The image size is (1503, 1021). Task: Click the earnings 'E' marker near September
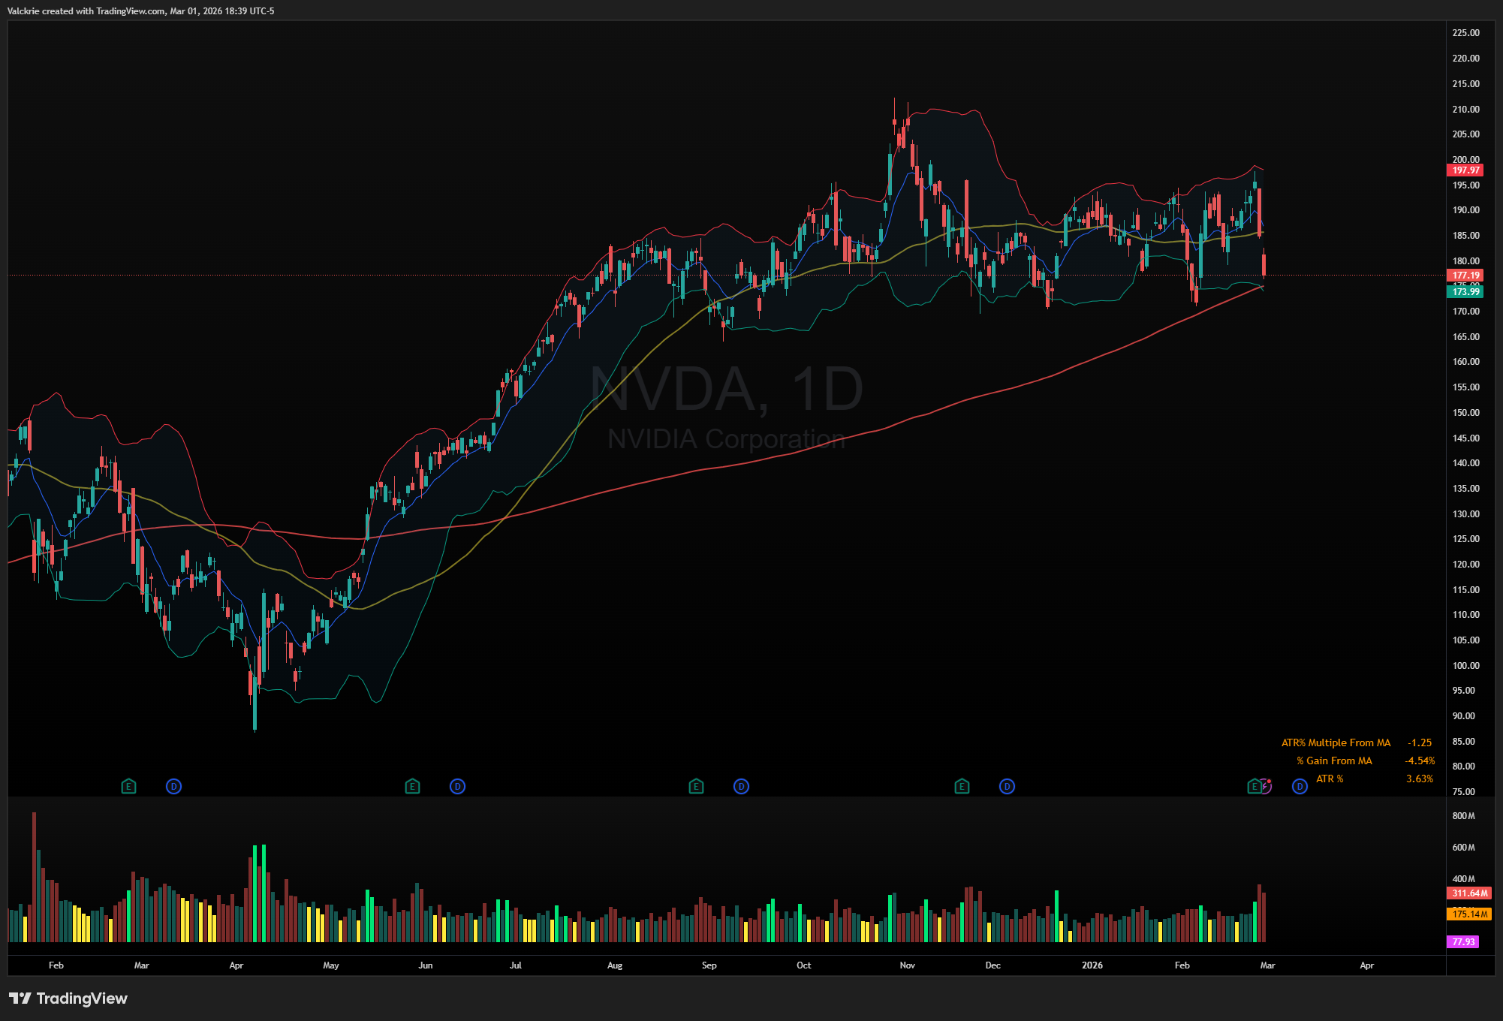(696, 786)
